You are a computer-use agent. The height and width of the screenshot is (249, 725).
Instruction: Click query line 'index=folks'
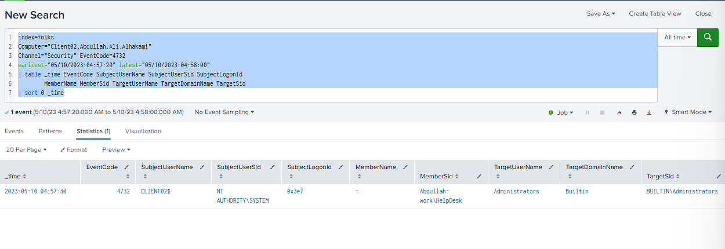tap(36, 37)
